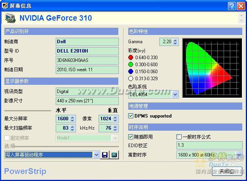Click the CIE chromaticity diagram

pos(212,68)
